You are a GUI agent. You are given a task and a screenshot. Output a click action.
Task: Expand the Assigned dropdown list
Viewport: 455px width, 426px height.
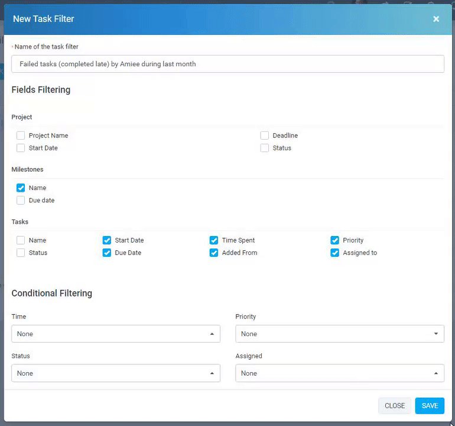(x=339, y=373)
